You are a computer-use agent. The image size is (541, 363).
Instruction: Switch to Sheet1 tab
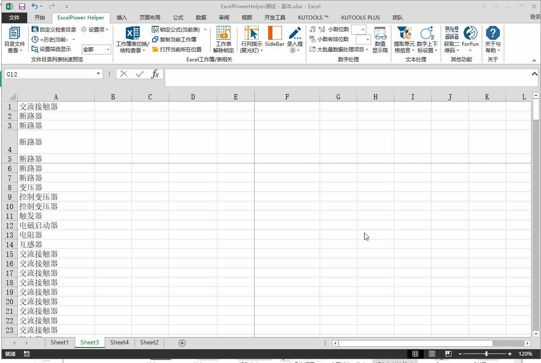[x=60, y=342]
